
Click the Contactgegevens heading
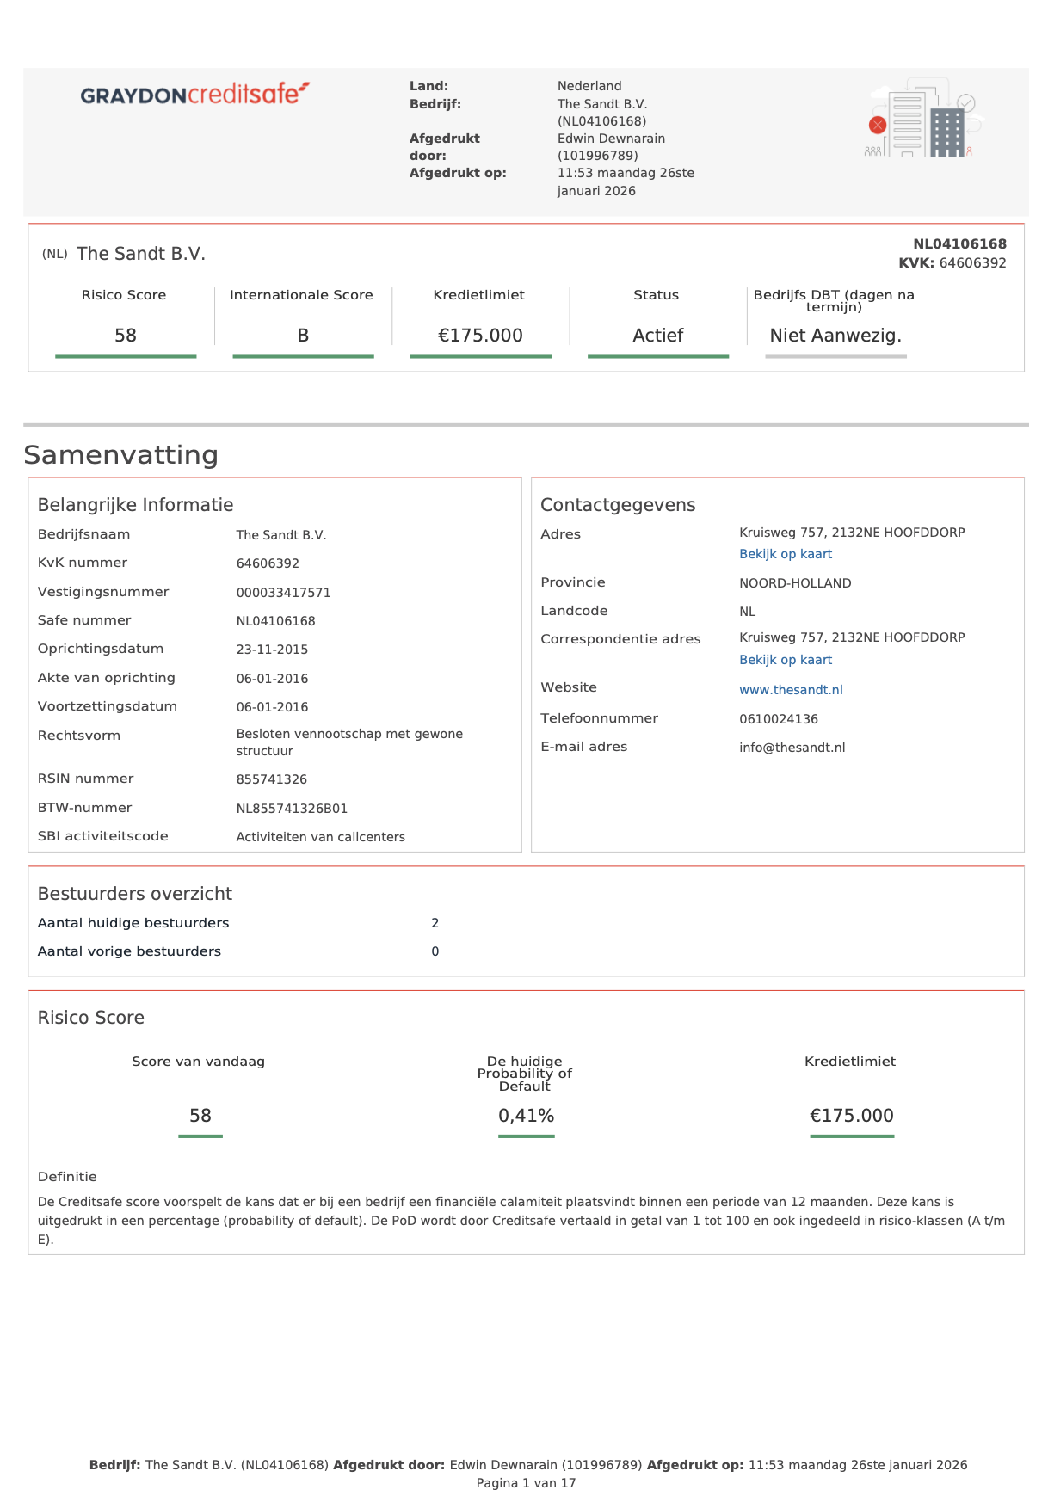[x=618, y=505]
